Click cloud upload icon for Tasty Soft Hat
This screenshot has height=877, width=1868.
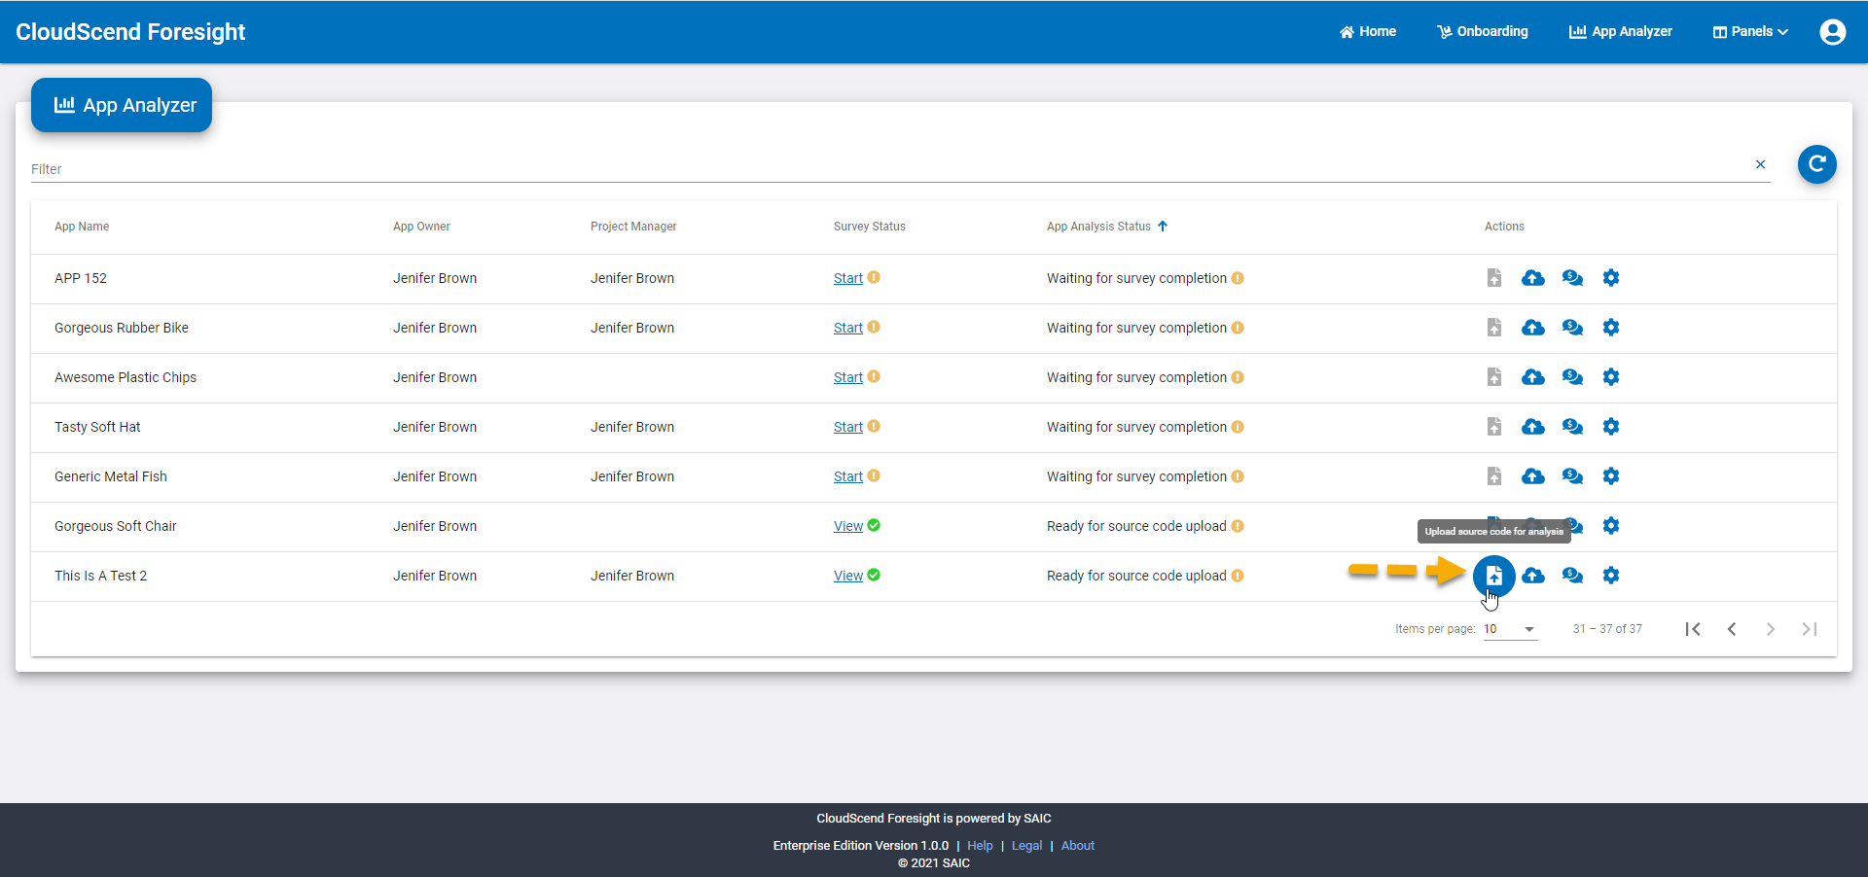(1533, 427)
